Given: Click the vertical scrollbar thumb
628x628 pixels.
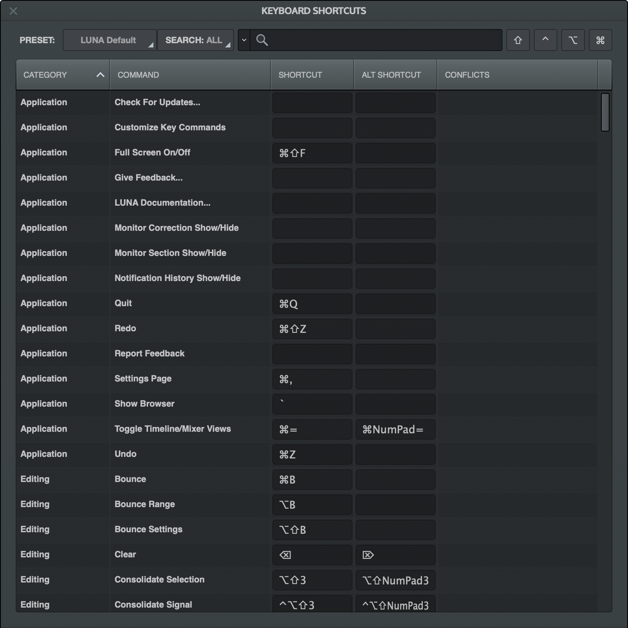Looking at the screenshot, I should [x=605, y=112].
